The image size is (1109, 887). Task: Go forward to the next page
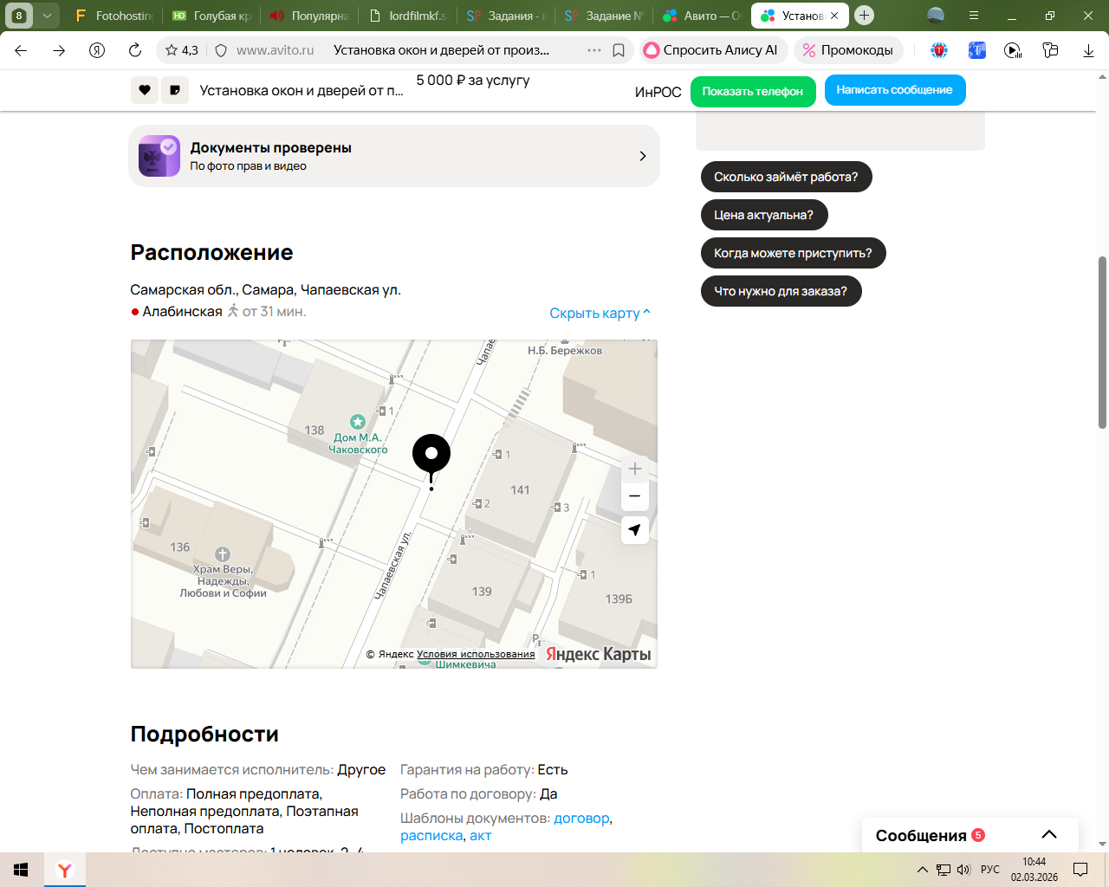point(59,50)
